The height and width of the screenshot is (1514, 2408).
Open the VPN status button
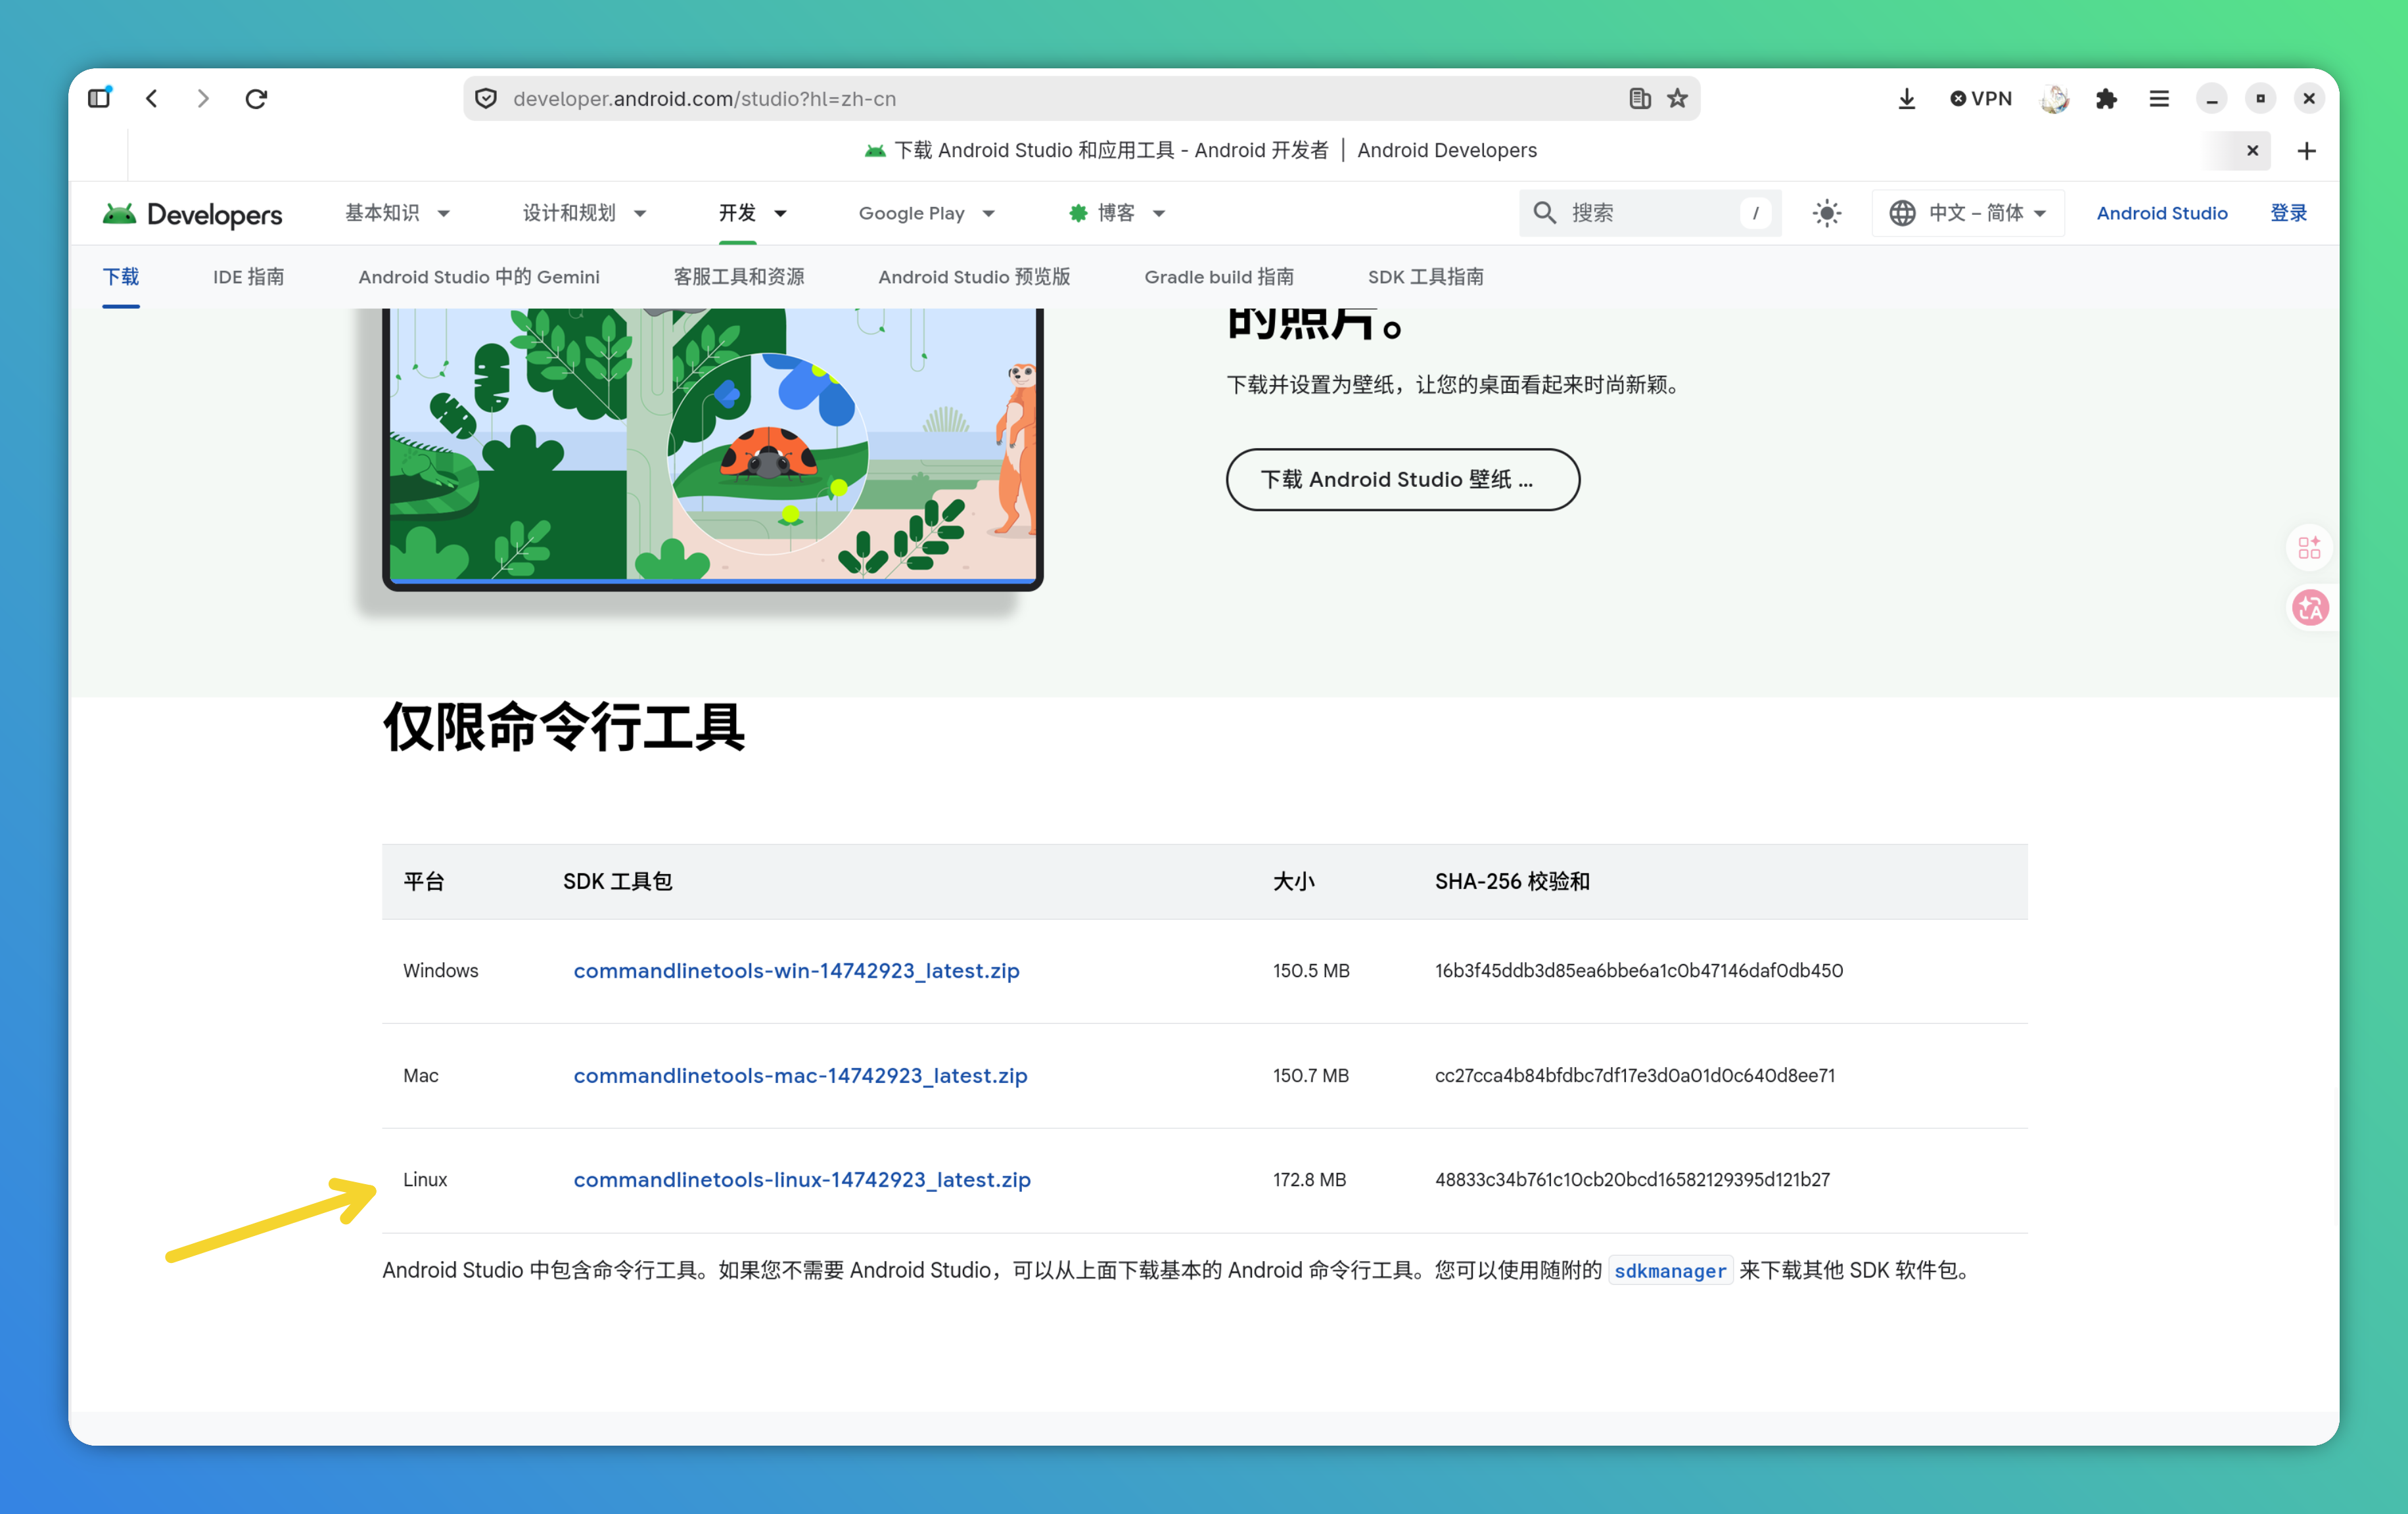click(1980, 98)
